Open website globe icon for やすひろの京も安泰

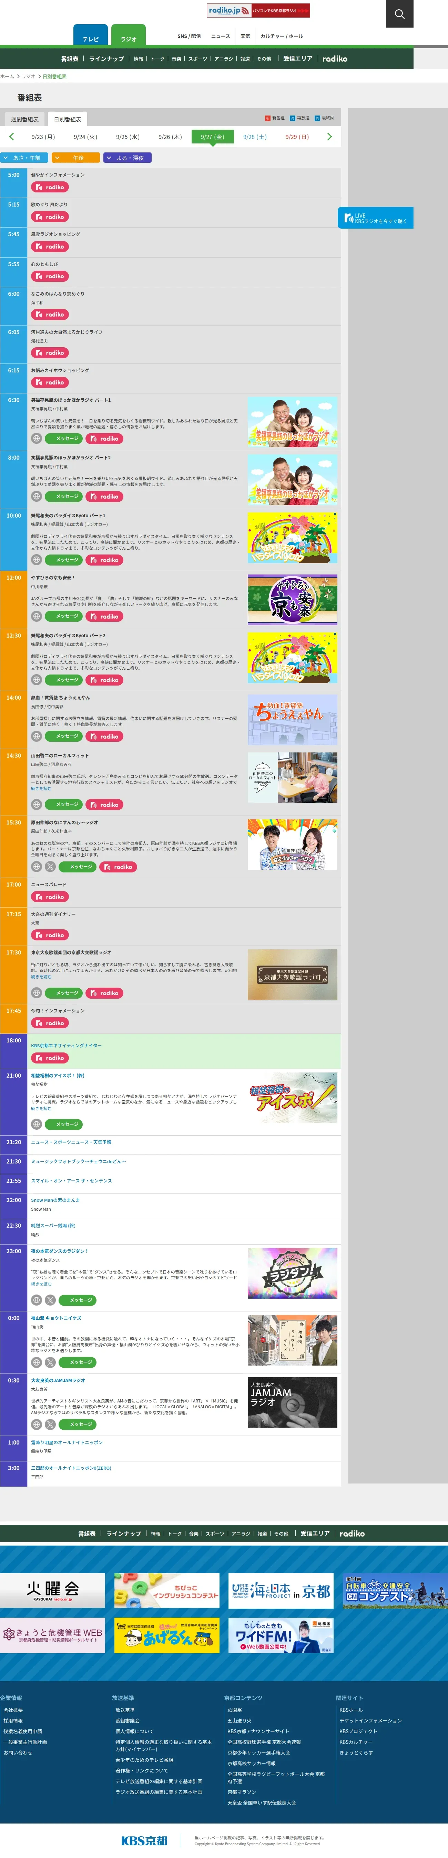pyautogui.click(x=36, y=616)
